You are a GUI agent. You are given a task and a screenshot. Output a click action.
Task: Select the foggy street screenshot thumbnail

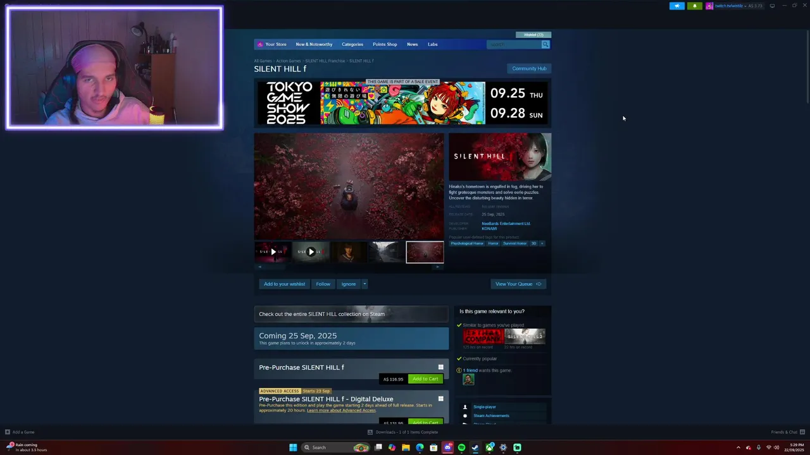(387, 252)
